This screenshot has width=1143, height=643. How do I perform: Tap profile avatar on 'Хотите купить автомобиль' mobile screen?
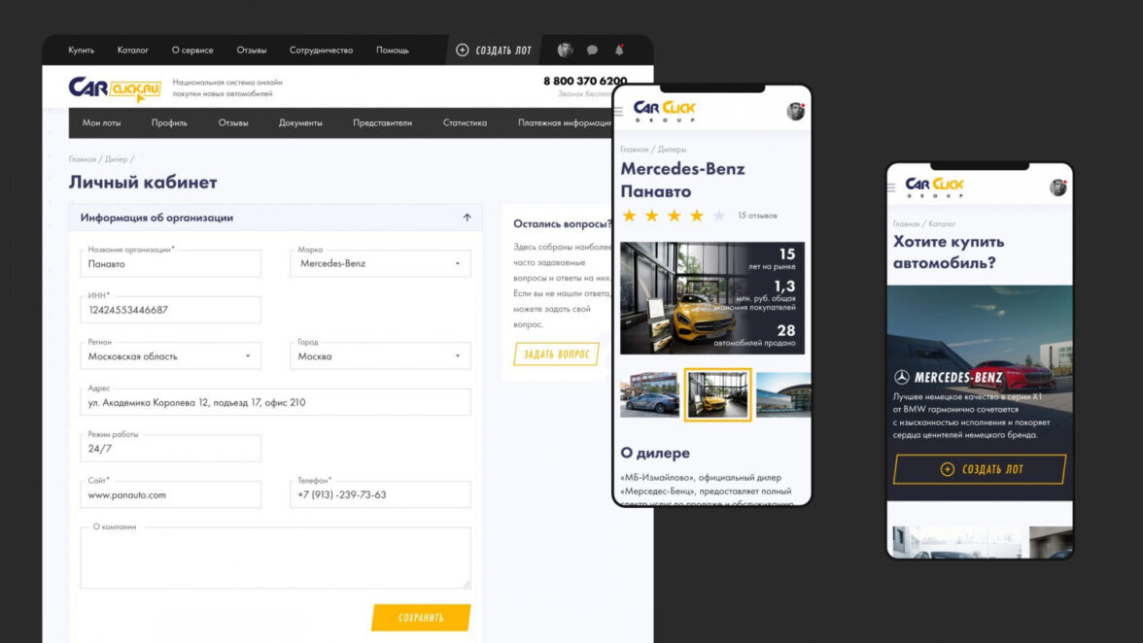point(1057,187)
